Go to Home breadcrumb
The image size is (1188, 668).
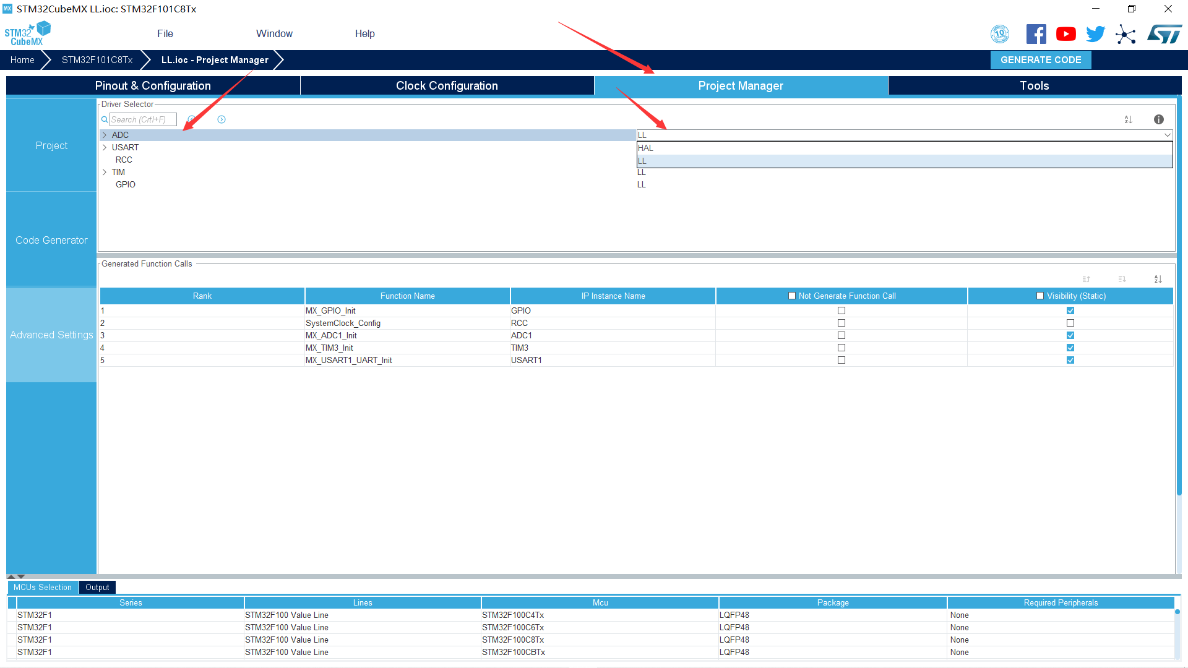(22, 60)
